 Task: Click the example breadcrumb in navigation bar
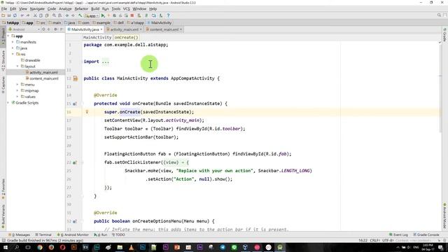(101, 22)
